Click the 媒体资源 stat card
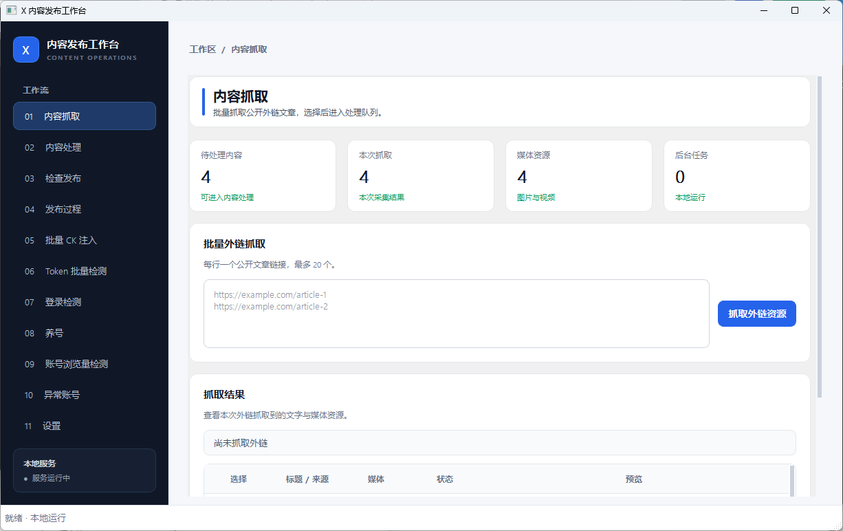Viewport: 843px width, 531px height. tap(579, 175)
